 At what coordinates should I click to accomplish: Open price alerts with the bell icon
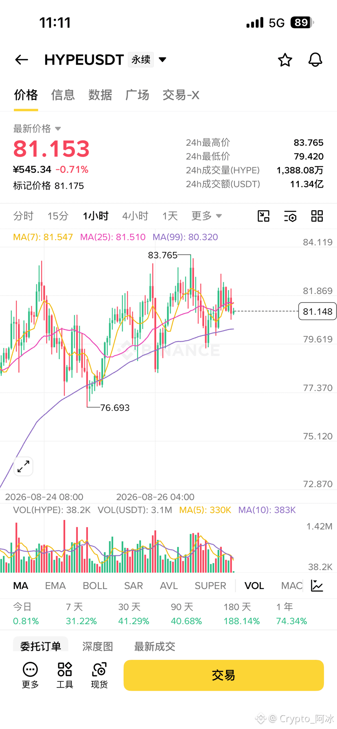click(315, 60)
